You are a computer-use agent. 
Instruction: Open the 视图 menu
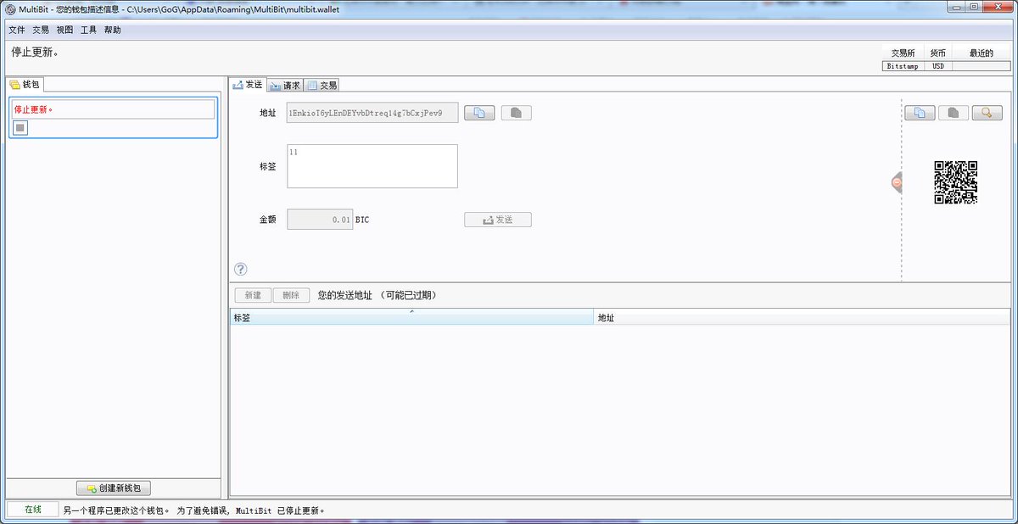pos(64,30)
